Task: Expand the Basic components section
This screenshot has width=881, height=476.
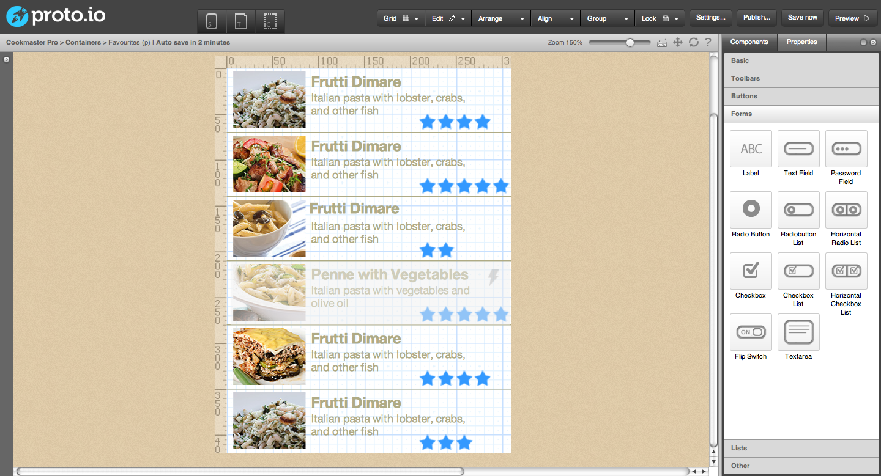Action: 801,61
